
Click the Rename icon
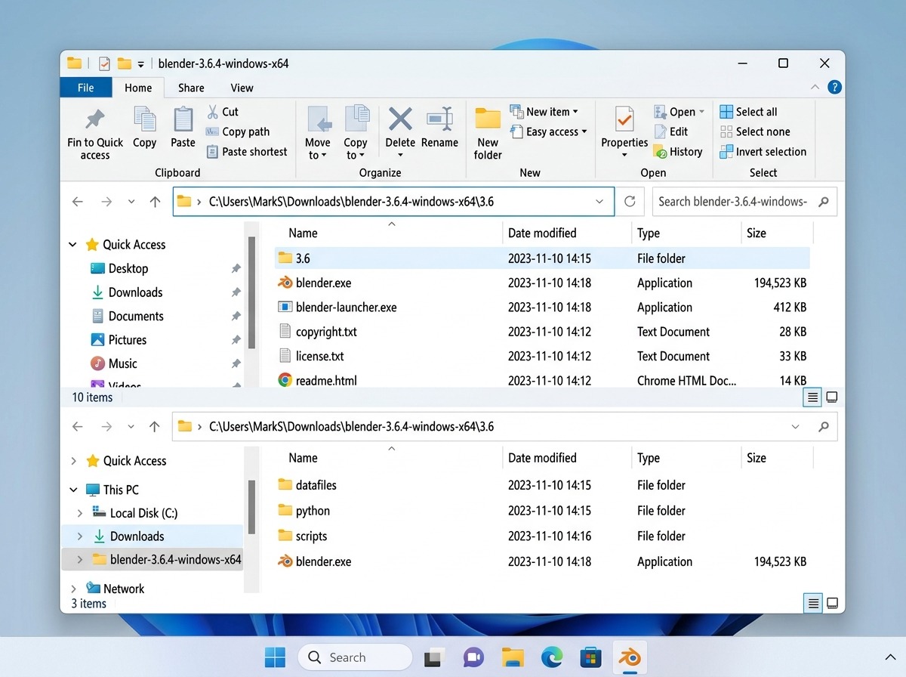click(439, 119)
